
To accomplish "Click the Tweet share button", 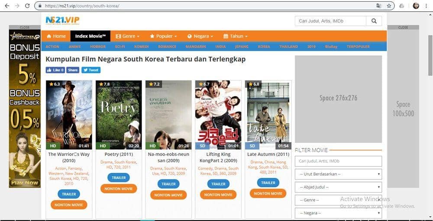I will point(91,70).
